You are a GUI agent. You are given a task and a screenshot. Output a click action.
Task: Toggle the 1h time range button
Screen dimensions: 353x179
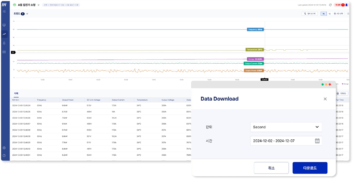323,14
